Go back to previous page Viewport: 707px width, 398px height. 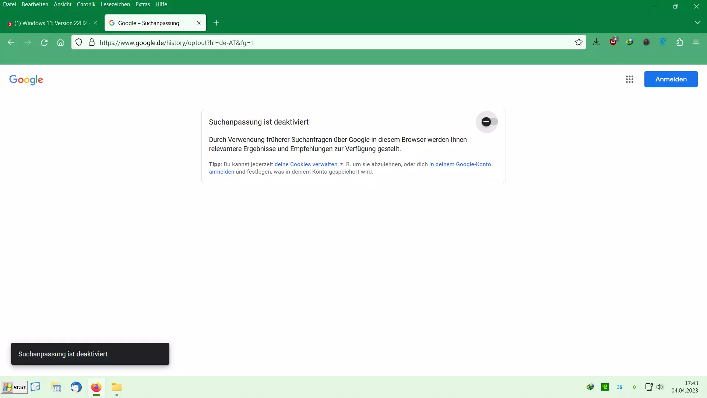coord(11,42)
